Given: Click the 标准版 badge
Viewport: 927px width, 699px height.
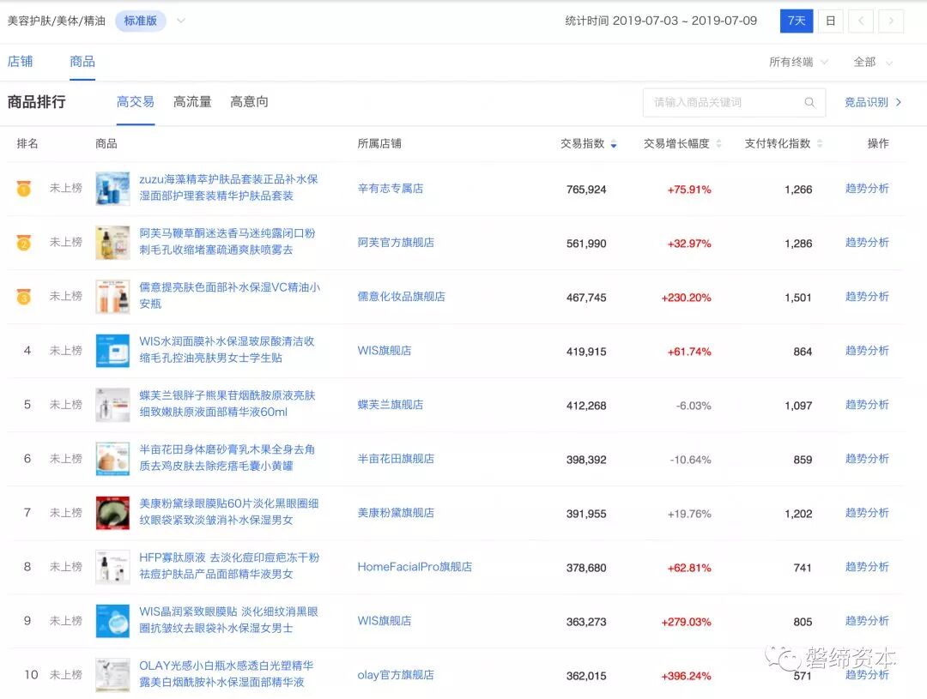Looking at the screenshot, I should tap(140, 21).
